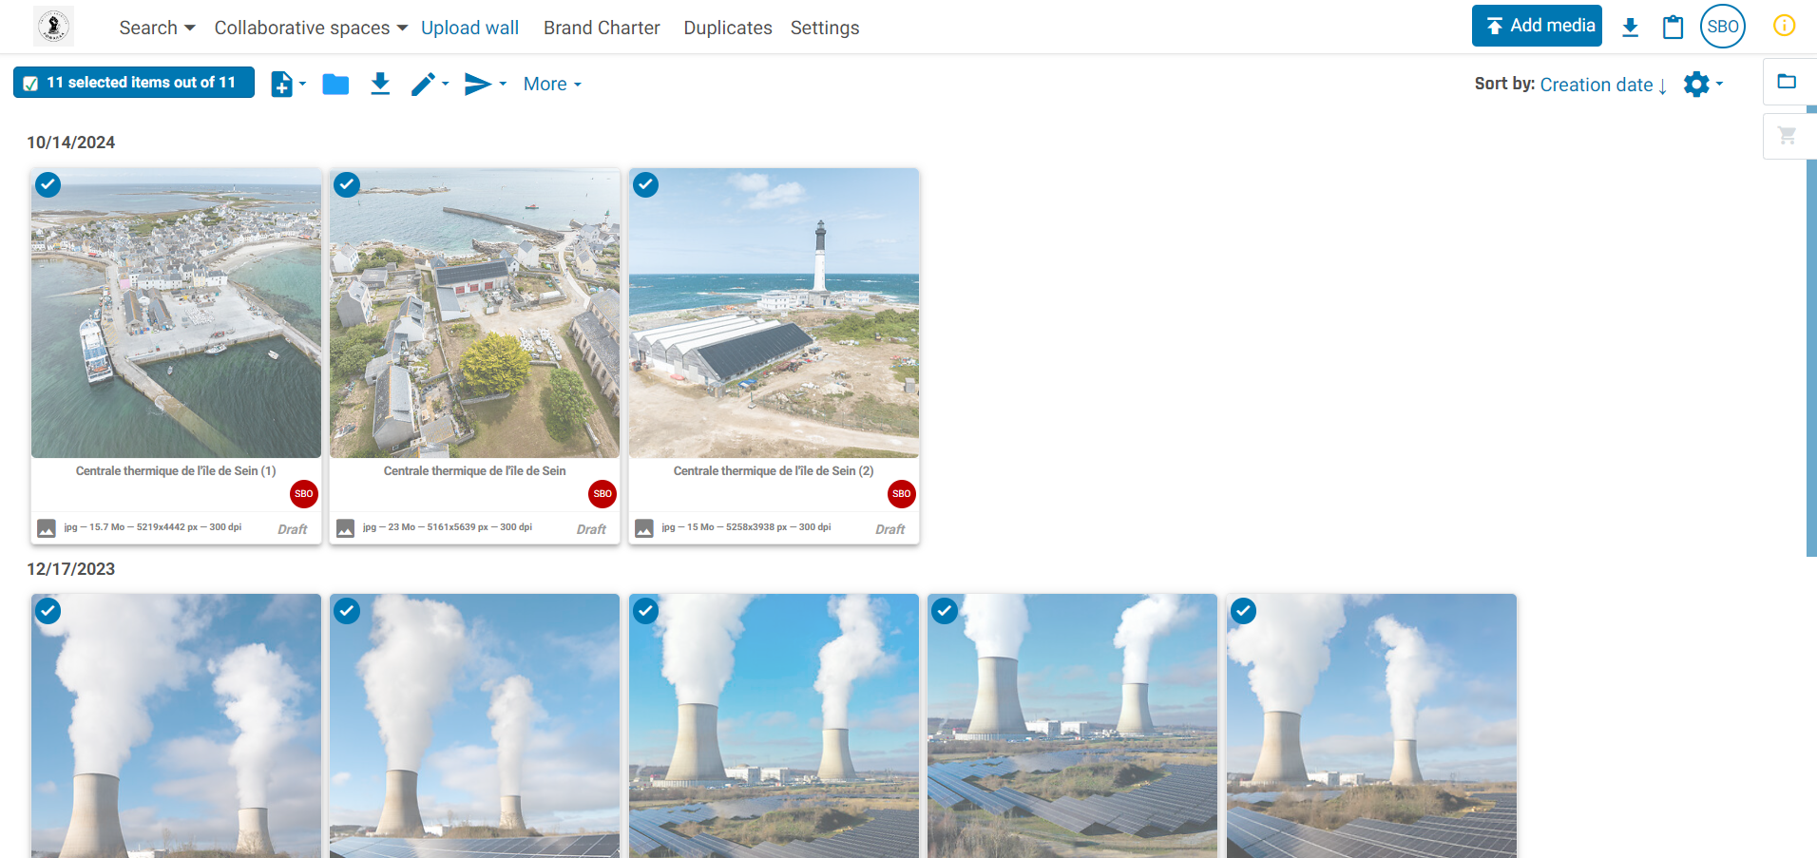Screen dimensions: 1817x858
Task: Click Draft status on 15 Mo card
Action: point(890,529)
